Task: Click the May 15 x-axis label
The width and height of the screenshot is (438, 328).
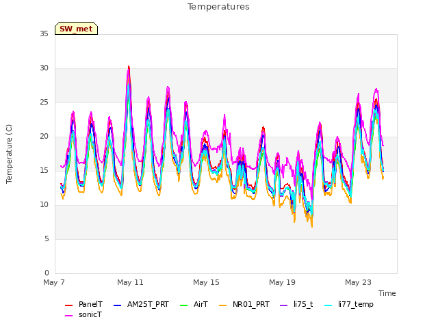Action: (x=206, y=282)
